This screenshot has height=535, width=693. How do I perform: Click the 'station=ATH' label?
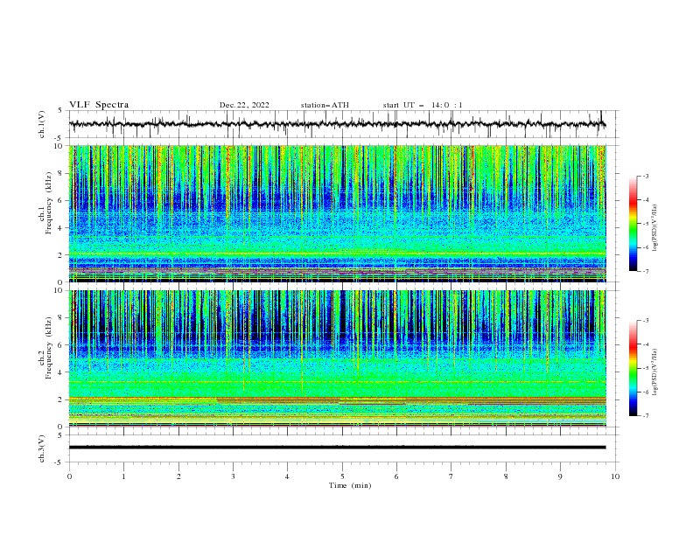[x=325, y=105]
